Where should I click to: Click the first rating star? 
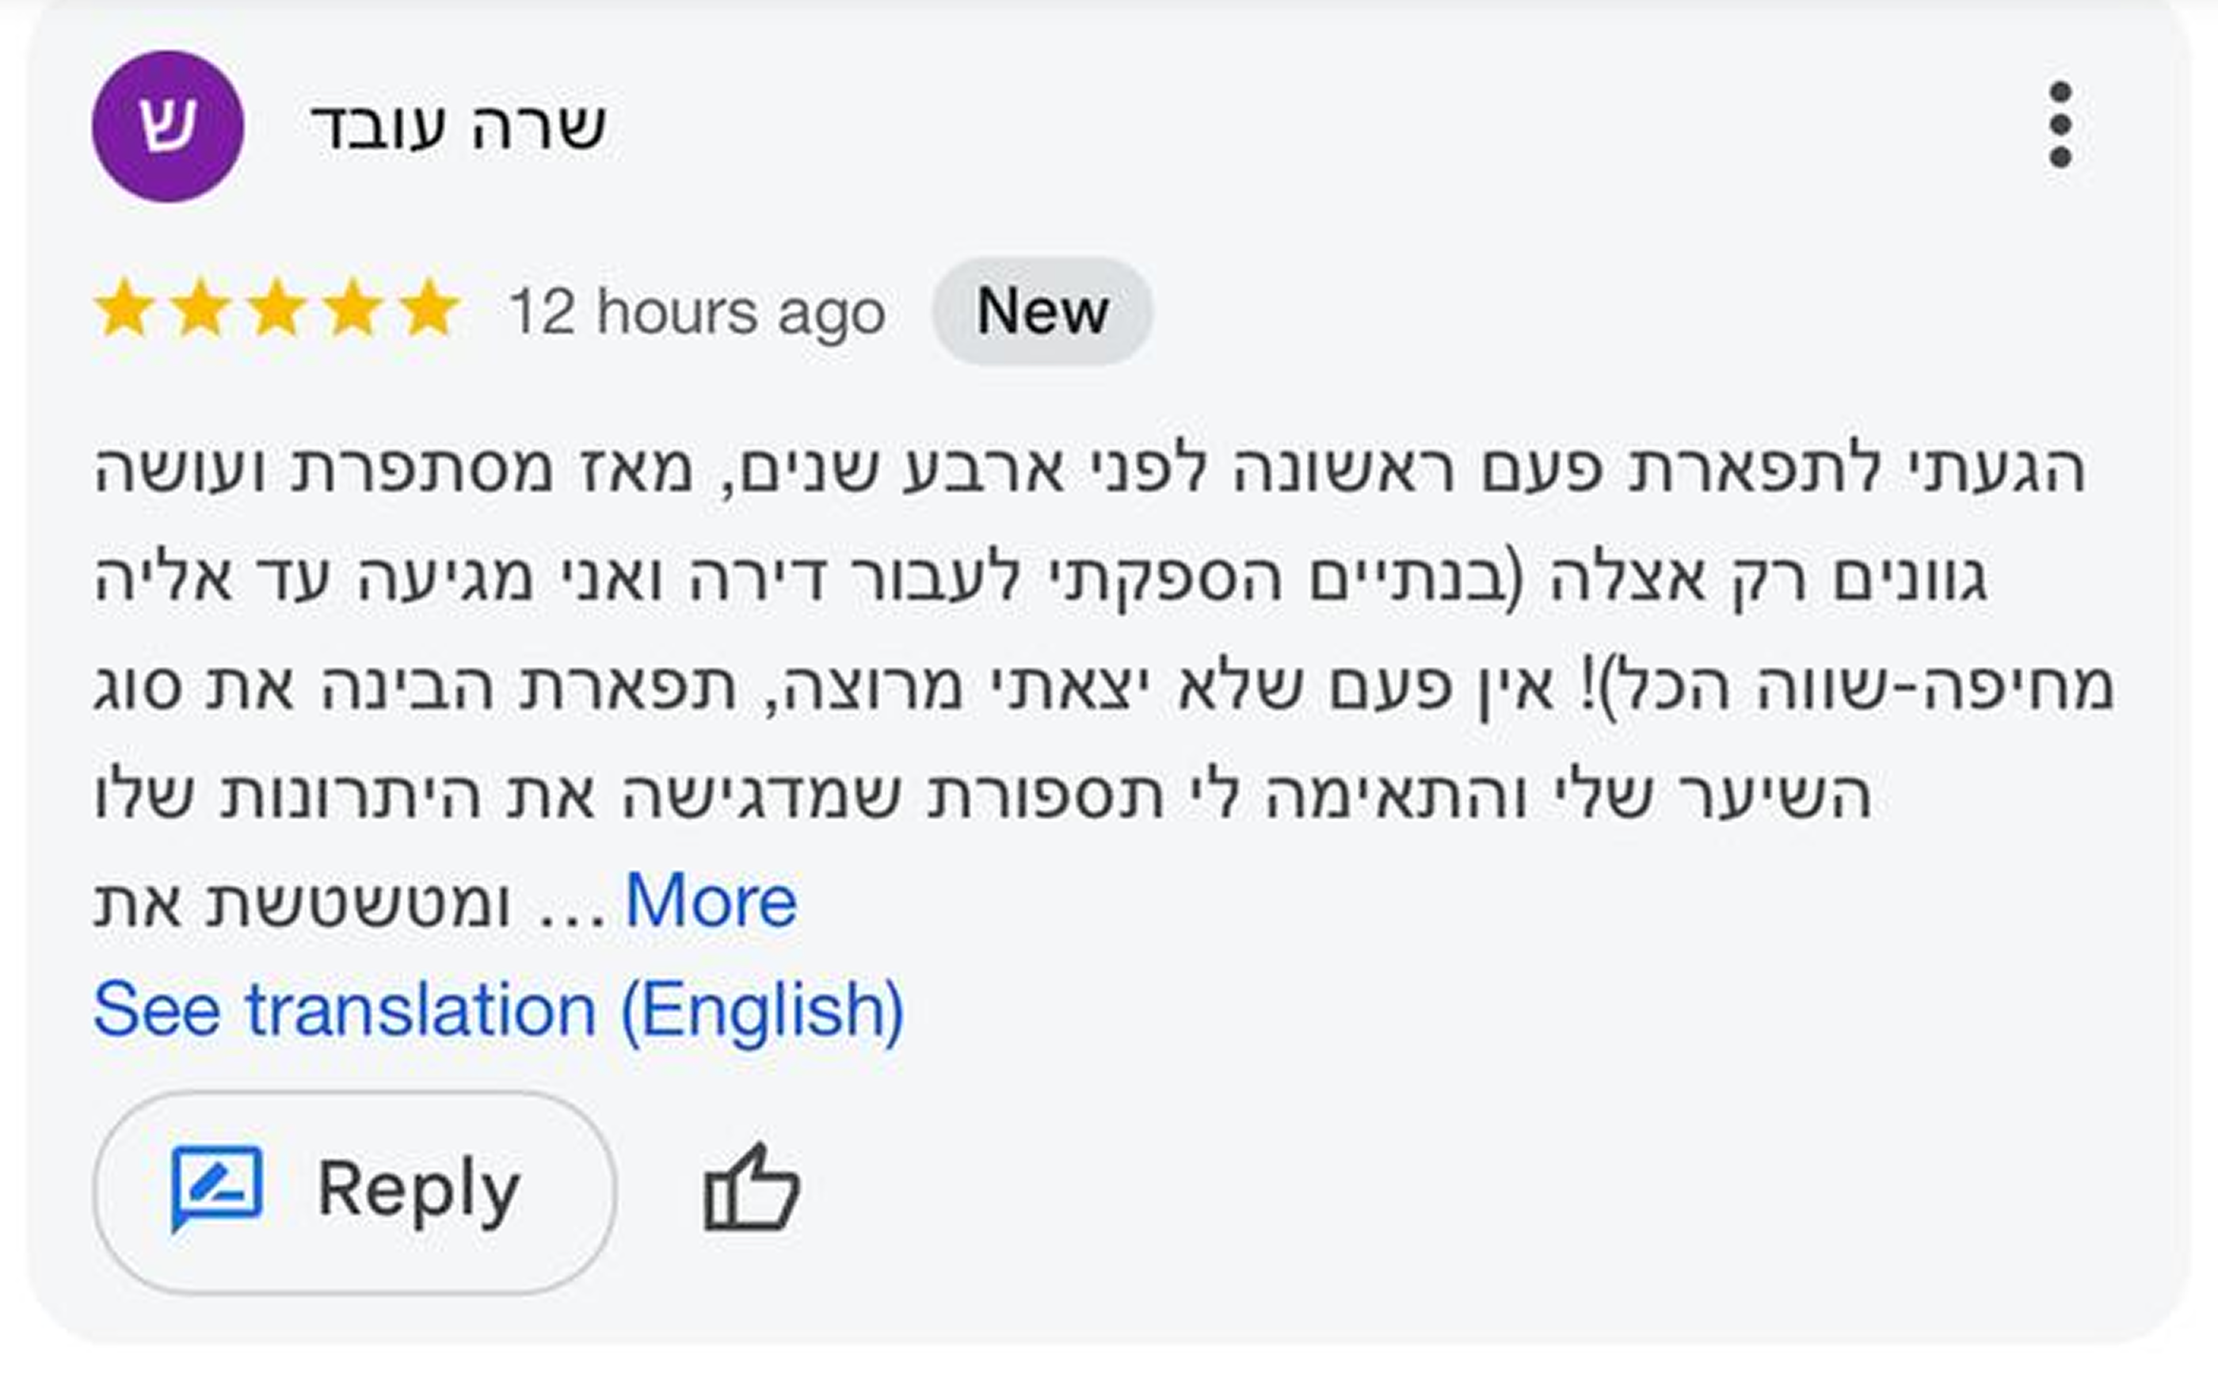(x=124, y=311)
